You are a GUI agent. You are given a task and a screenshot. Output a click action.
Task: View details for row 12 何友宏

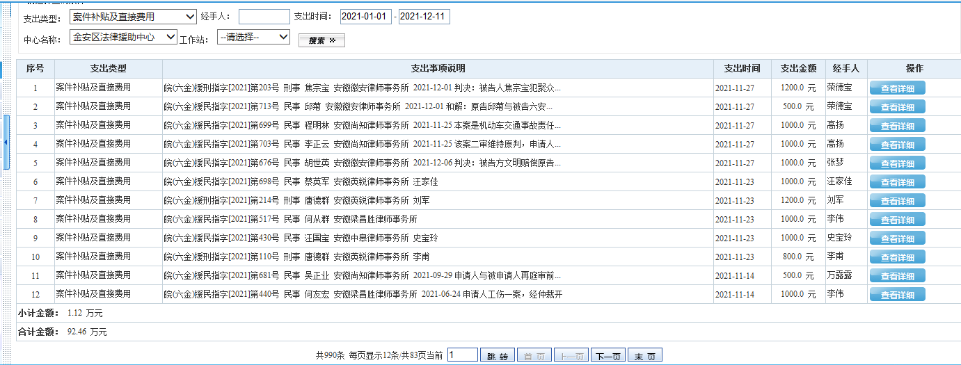pyautogui.click(x=897, y=295)
